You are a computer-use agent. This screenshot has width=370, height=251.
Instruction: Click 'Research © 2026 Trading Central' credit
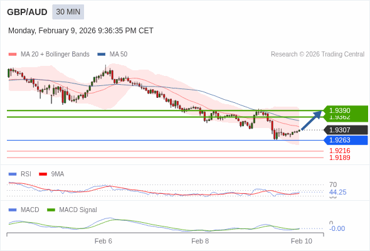(x=317, y=55)
